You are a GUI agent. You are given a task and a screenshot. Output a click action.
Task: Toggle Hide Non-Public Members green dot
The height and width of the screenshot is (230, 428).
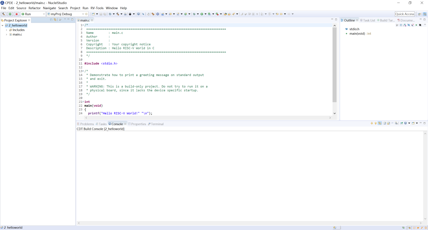pyautogui.click(x=416, y=25)
